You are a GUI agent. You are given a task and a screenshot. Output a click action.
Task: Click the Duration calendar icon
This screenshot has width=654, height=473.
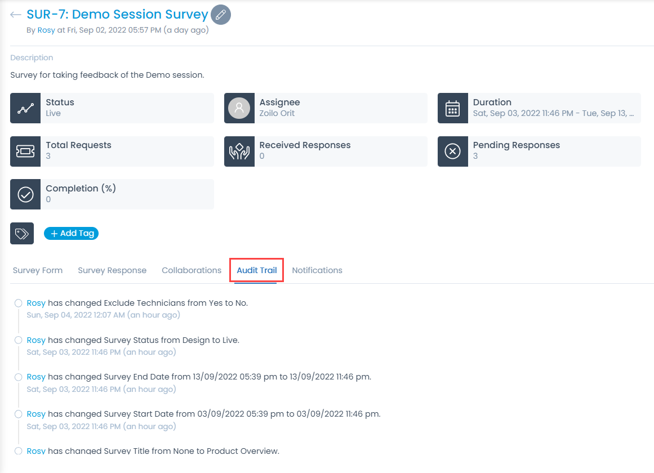452,108
